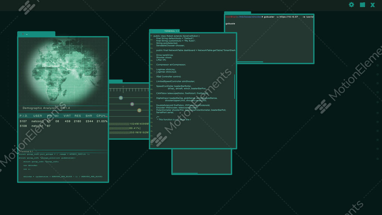Click the world map in Demographic Analyzer

pos(63,71)
